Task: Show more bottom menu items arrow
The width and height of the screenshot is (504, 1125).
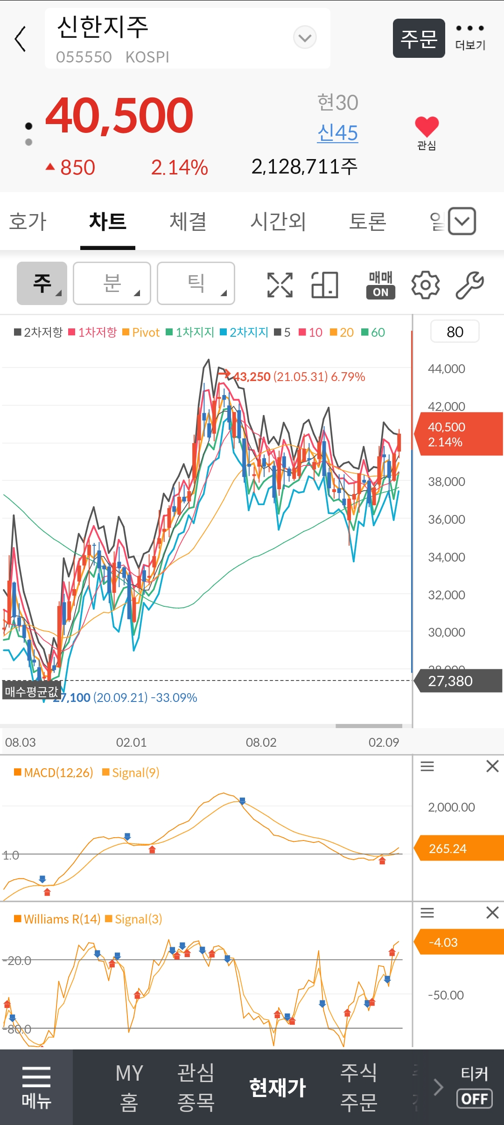Action: tap(438, 1088)
